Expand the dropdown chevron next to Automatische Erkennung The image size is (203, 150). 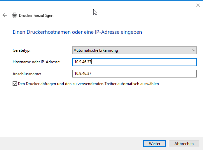[194, 50]
